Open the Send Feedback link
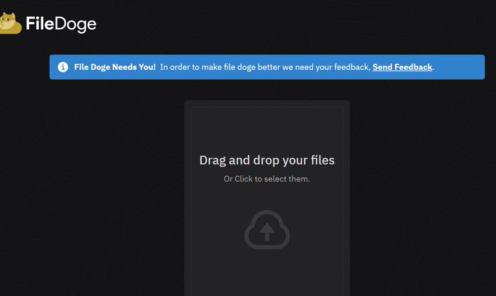This screenshot has width=496, height=296. point(402,67)
